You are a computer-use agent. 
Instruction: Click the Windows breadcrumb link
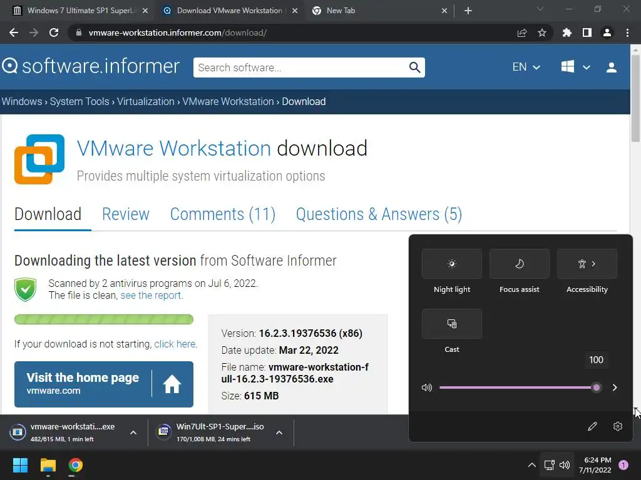[22, 102]
